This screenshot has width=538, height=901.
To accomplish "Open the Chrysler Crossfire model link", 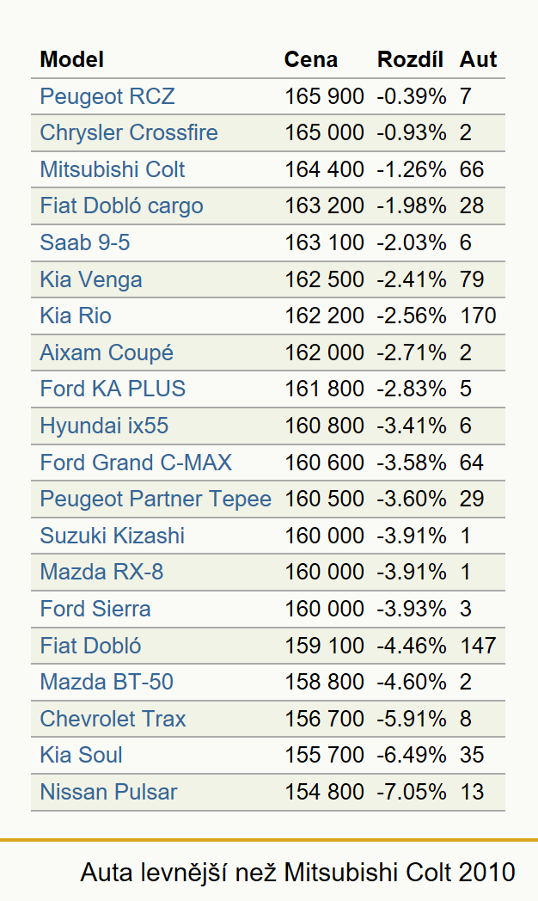I will pos(129,132).
